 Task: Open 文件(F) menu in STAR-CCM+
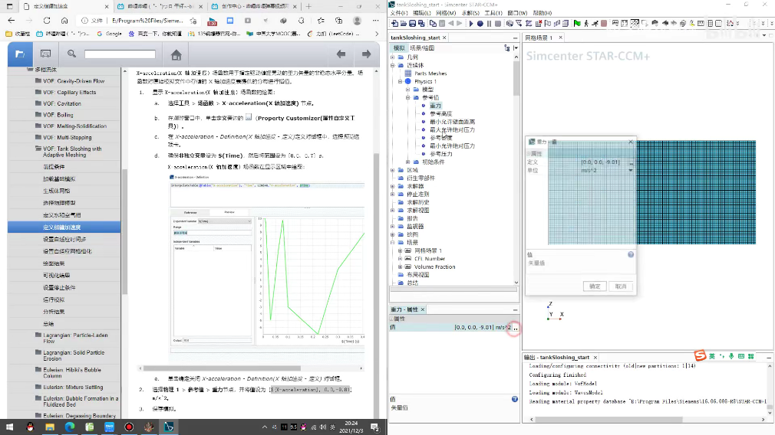[x=399, y=13]
